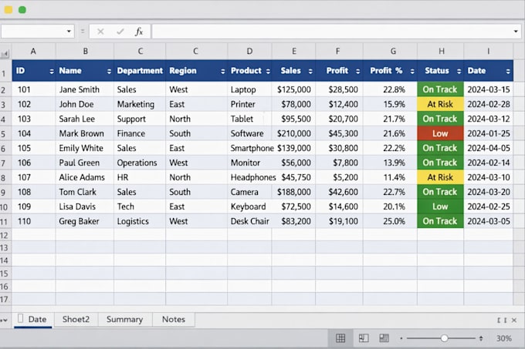Switch to Page Break preview icon
Screen dimensions: 525x349
tap(384, 338)
